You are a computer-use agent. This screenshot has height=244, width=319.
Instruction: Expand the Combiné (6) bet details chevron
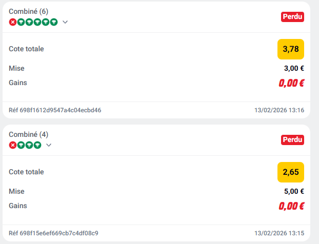65,22
